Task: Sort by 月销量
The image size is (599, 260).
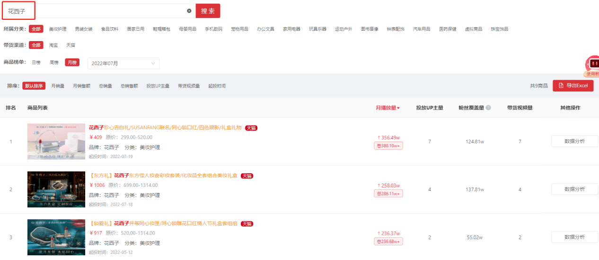Action: click(x=58, y=86)
